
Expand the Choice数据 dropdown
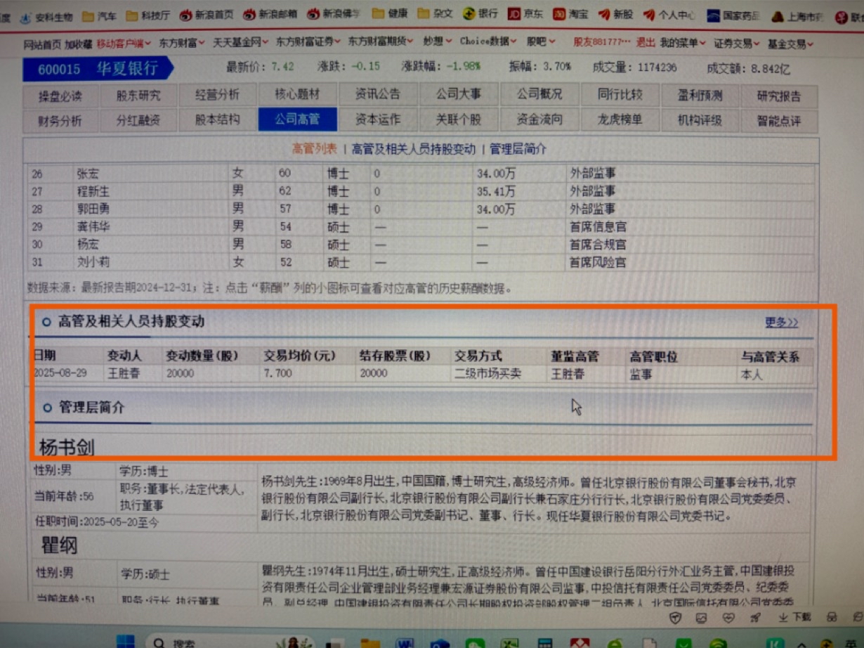[488, 42]
